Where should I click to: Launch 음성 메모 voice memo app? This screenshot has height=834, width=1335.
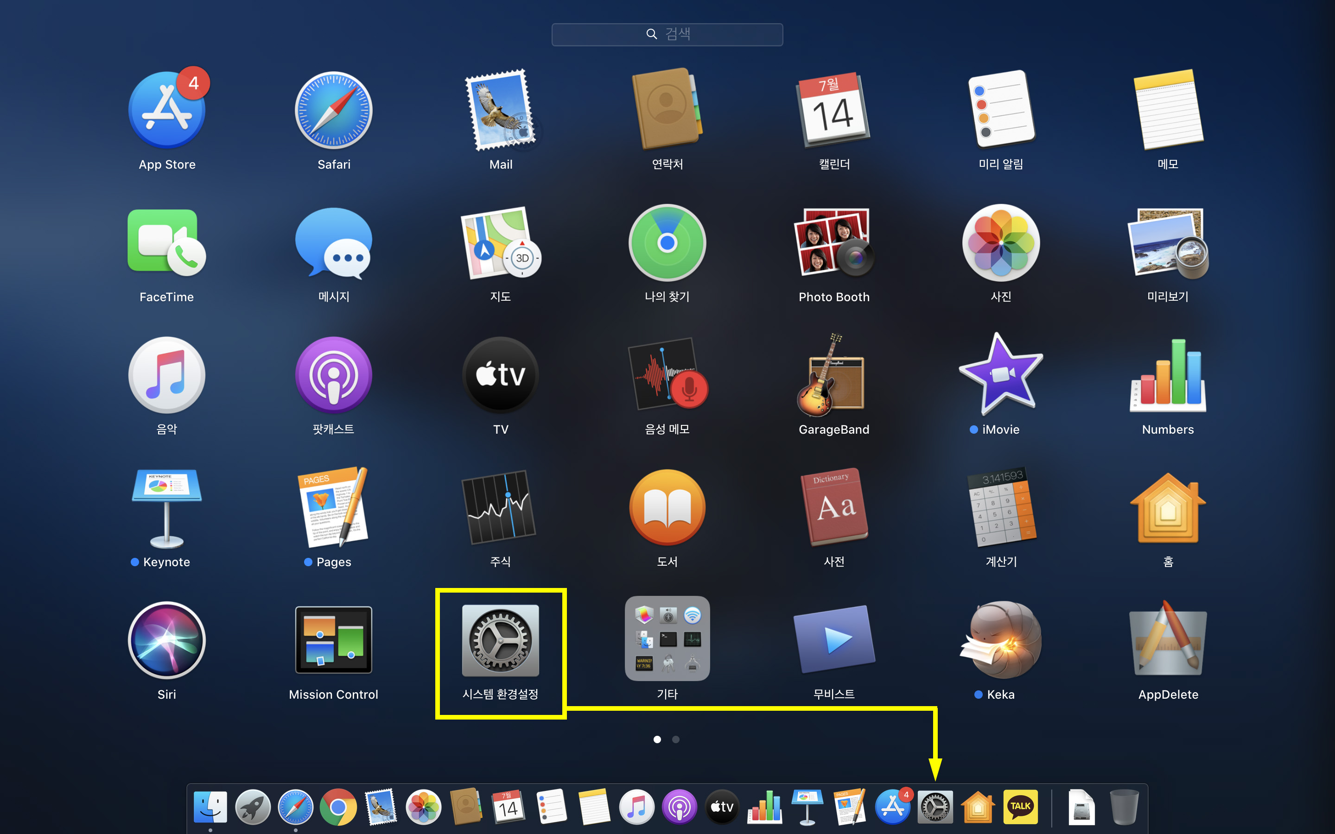click(667, 375)
